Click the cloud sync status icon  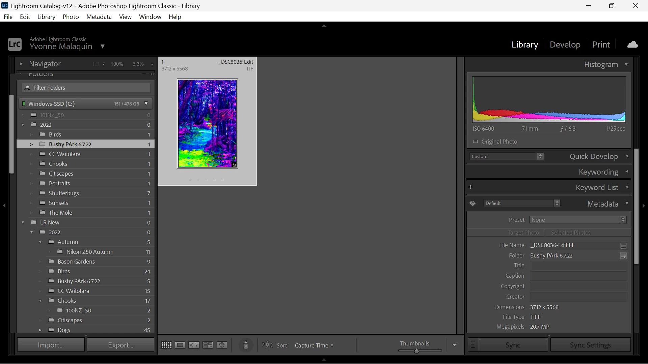tap(632, 44)
